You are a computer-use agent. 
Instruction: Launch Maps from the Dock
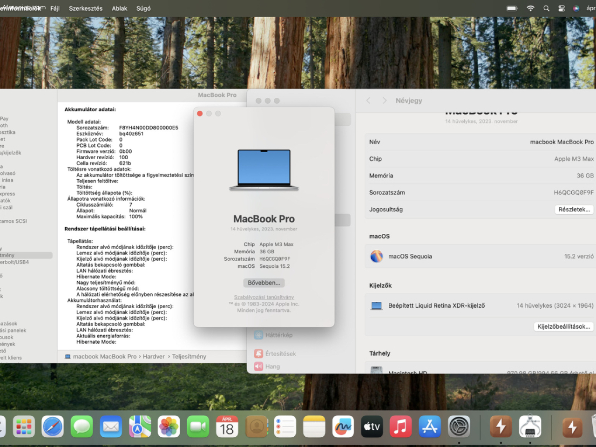140,427
